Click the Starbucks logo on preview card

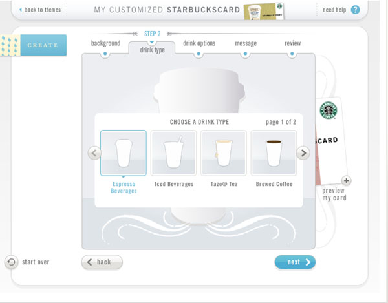(328, 110)
